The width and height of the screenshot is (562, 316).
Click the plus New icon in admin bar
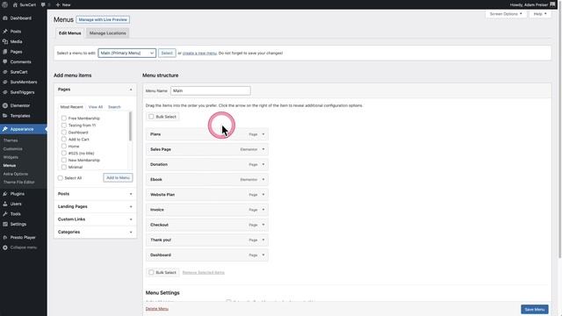(58, 4)
